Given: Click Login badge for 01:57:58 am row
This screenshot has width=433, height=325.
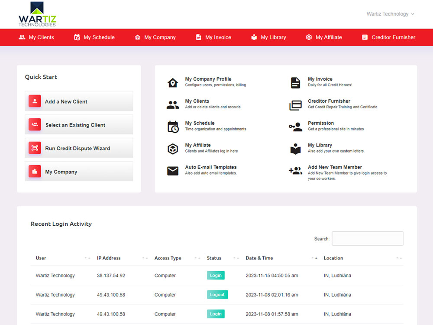Looking at the screenshot, I should pyautogui.click(x=216, y=314).
